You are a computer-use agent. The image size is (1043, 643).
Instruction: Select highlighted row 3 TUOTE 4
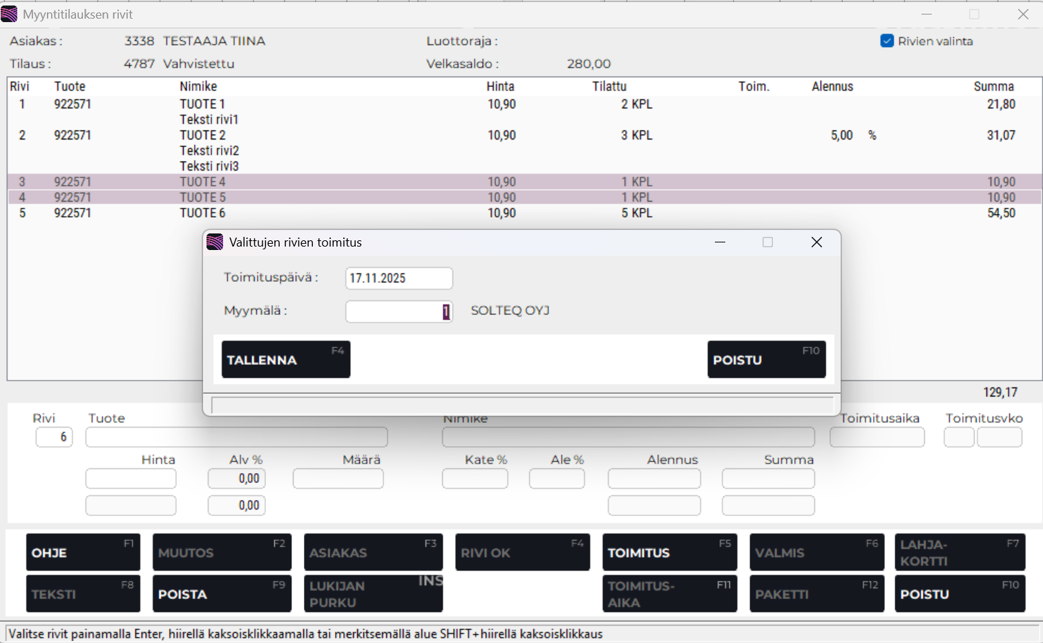point(202,182)
